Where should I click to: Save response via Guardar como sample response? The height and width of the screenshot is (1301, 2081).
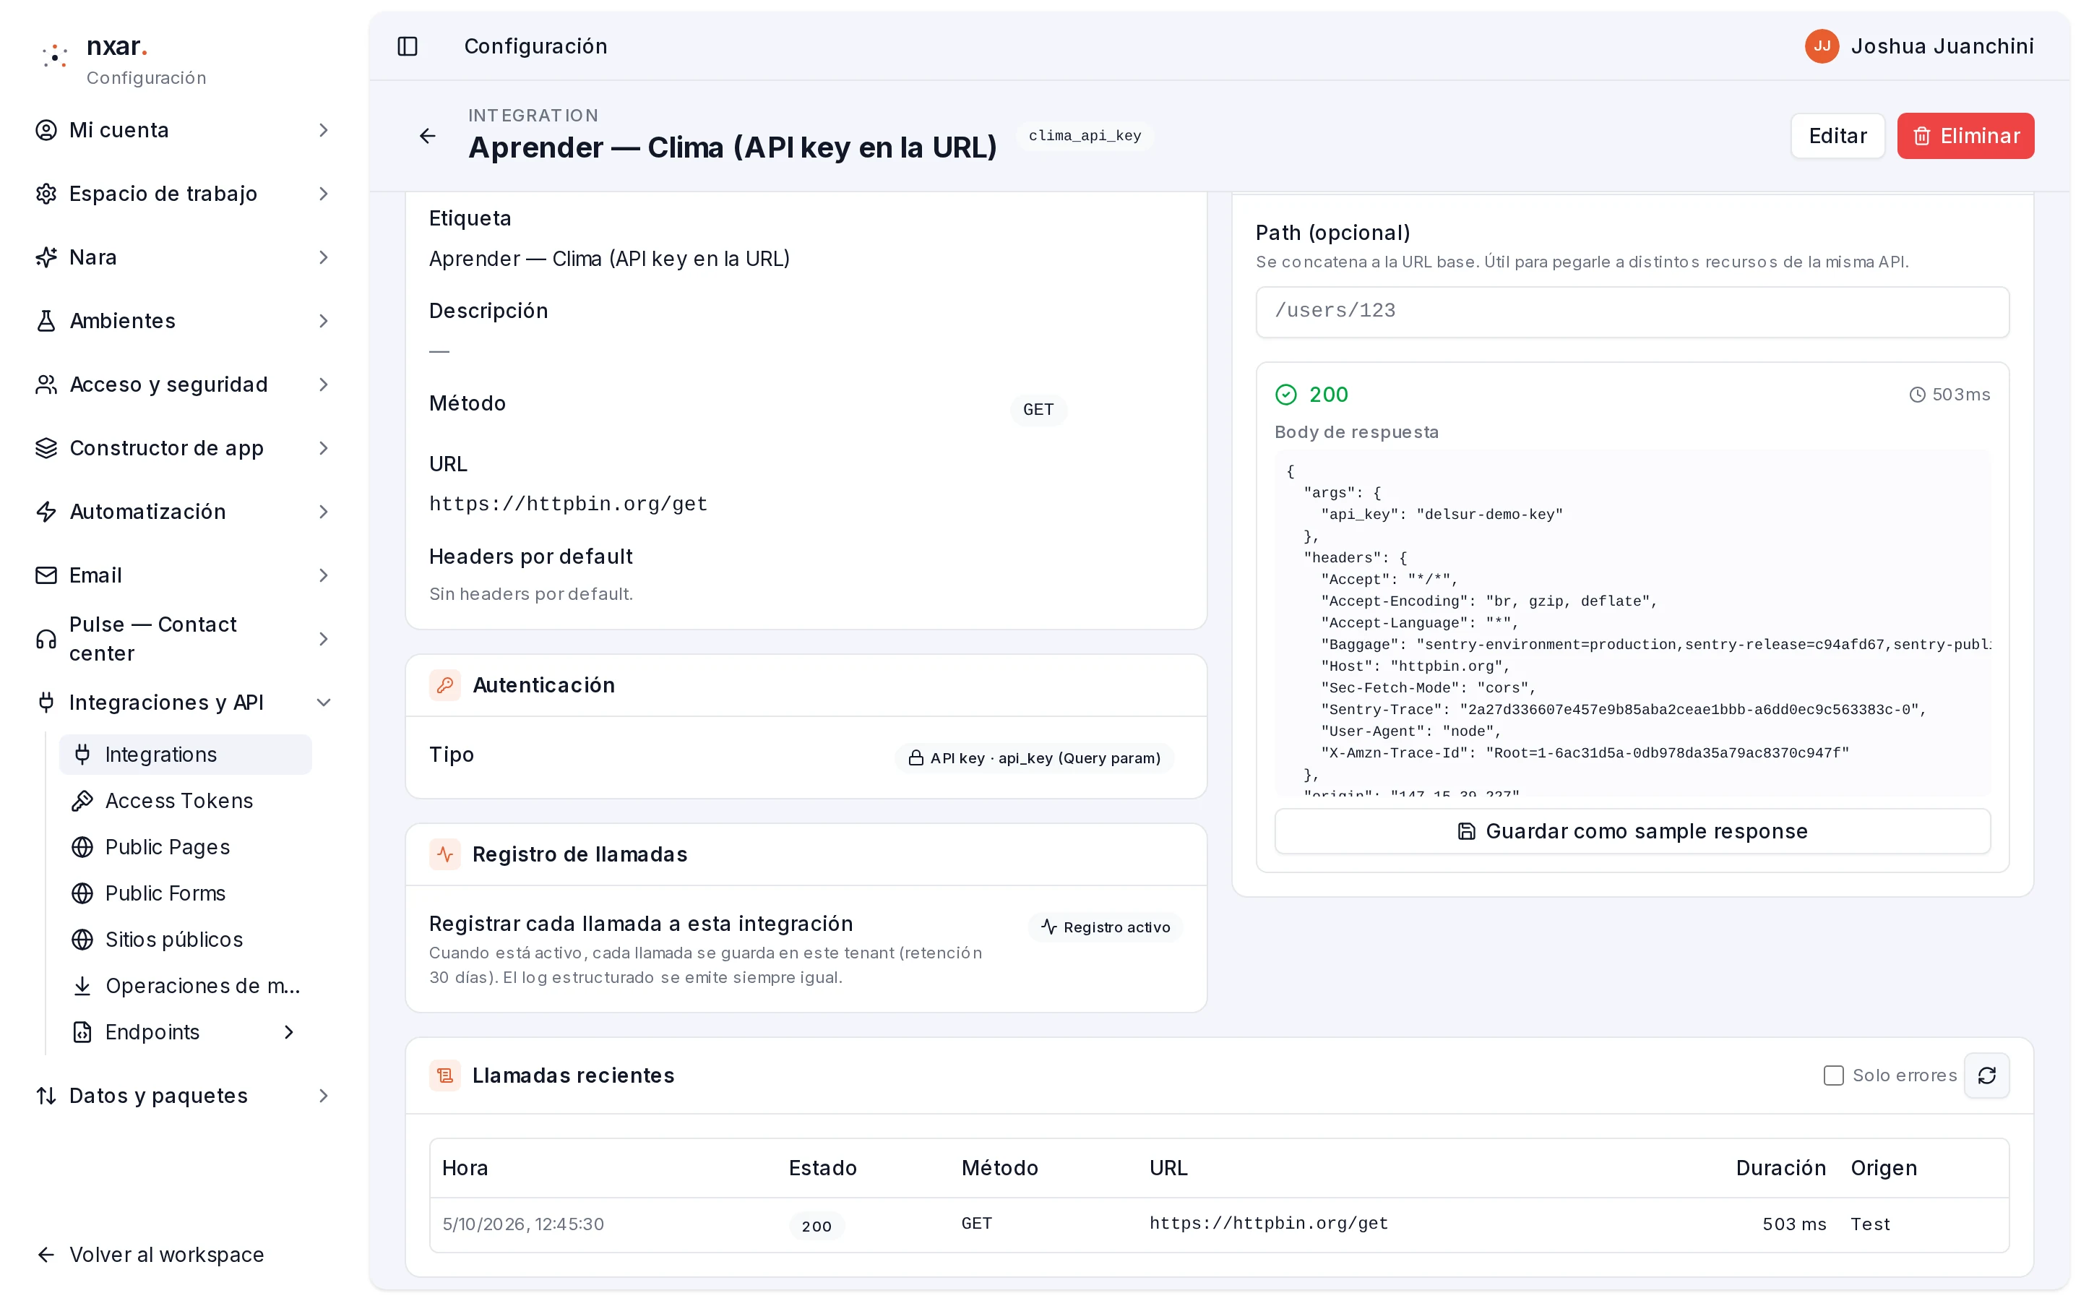1632,831
